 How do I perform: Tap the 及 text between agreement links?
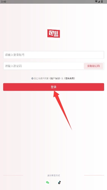tap(62, 78)
